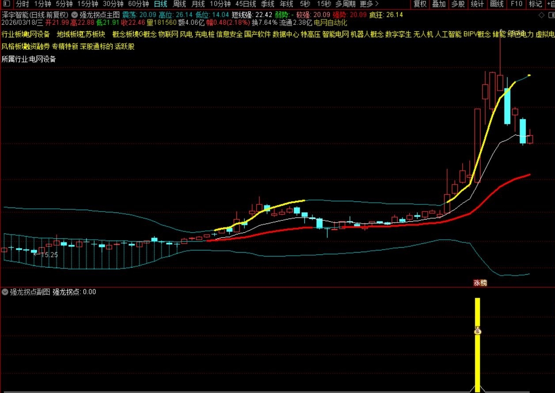Click the 标记 mark button
555x393 pixels.
click(535, 4)
